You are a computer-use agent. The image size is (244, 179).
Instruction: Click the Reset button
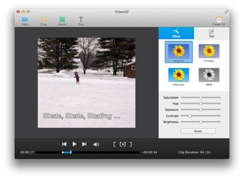coord(198,131)
